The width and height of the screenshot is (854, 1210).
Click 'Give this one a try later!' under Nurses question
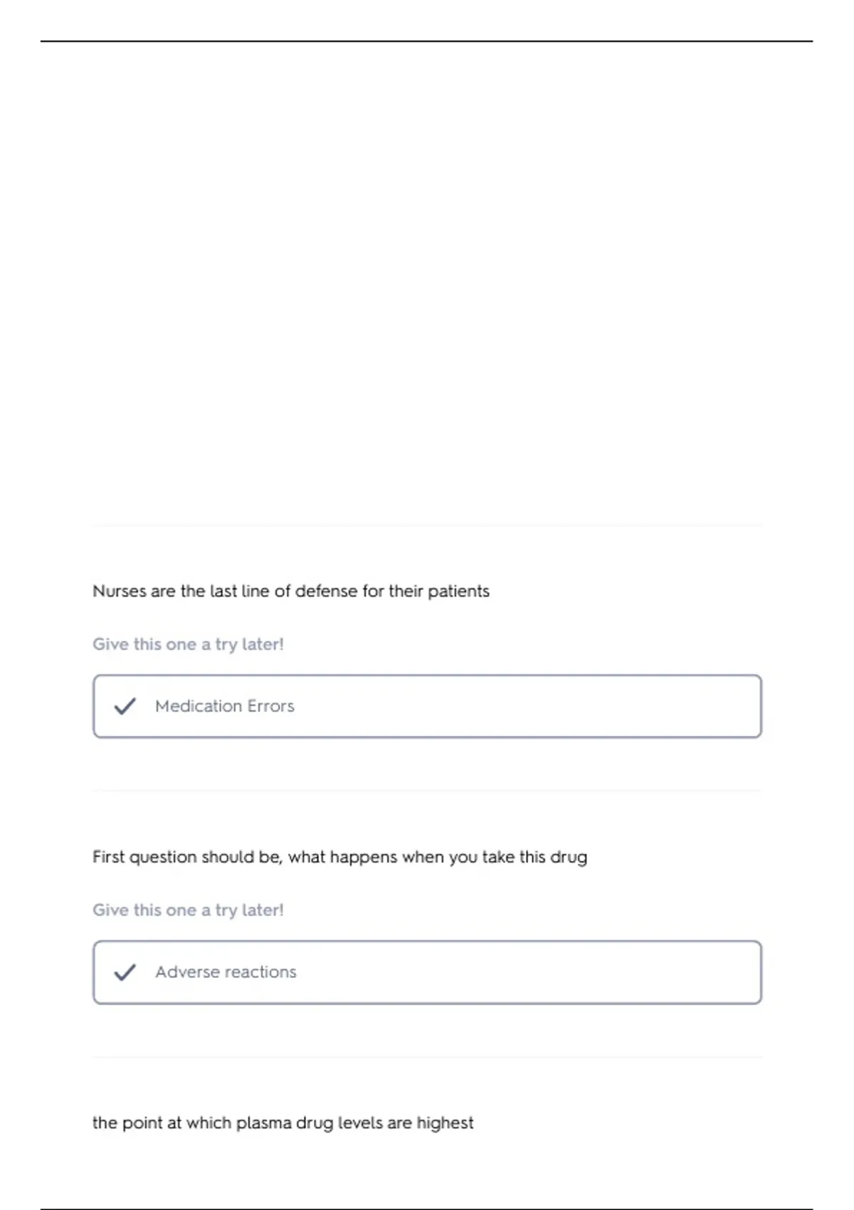[188, 644]
